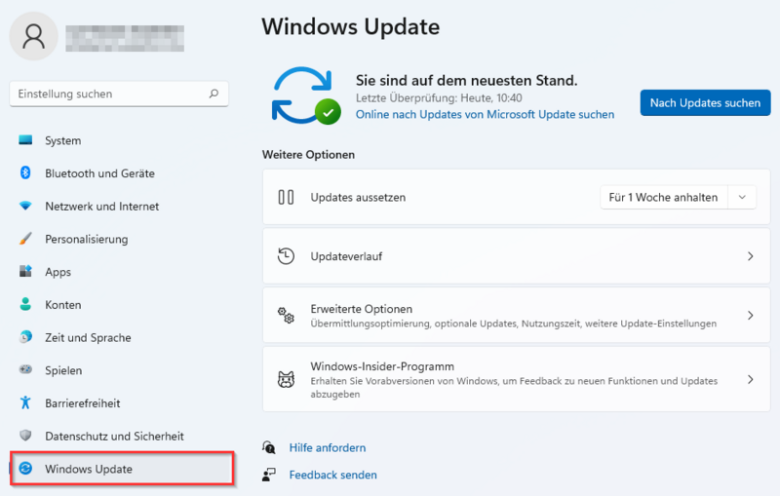This screenshot has height=496, width=780.
Task: Click the Zeit und Sprache globe icon
Action: click(25, 337)
